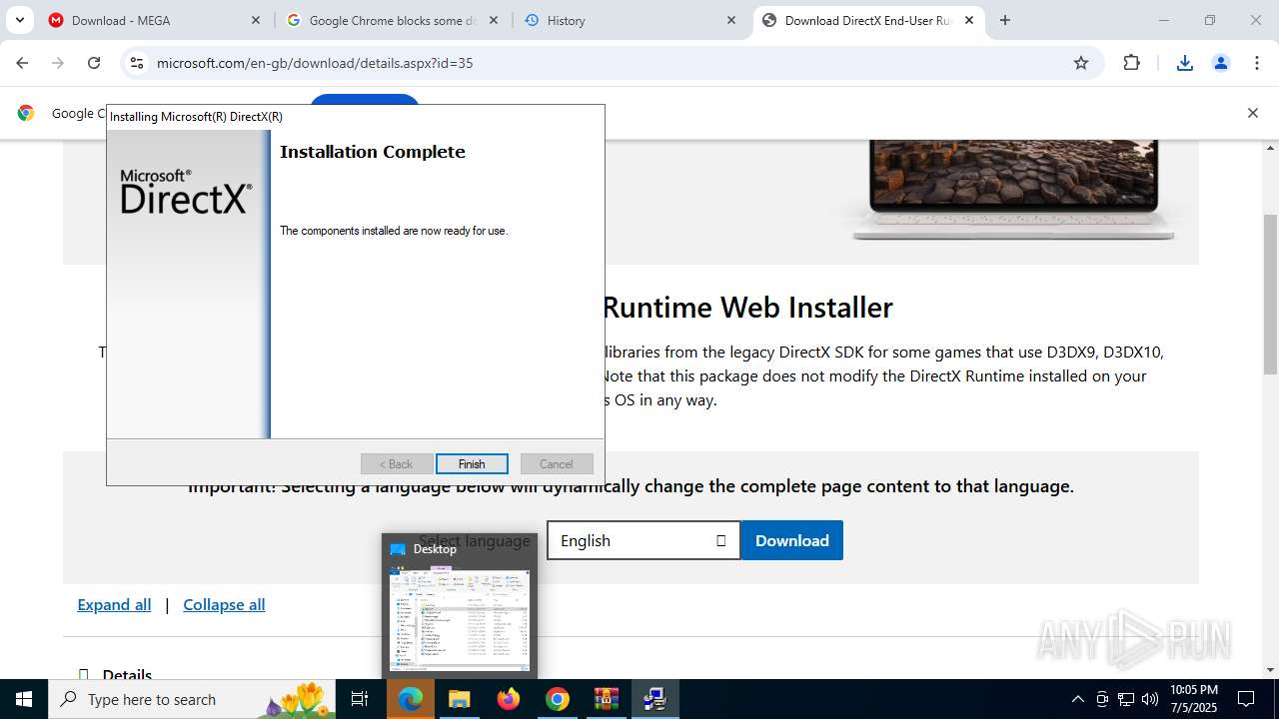1279x719 pixels.
Task: Open Task View on the taskbar
Action: pyautogui.click(x=360, y=699)
